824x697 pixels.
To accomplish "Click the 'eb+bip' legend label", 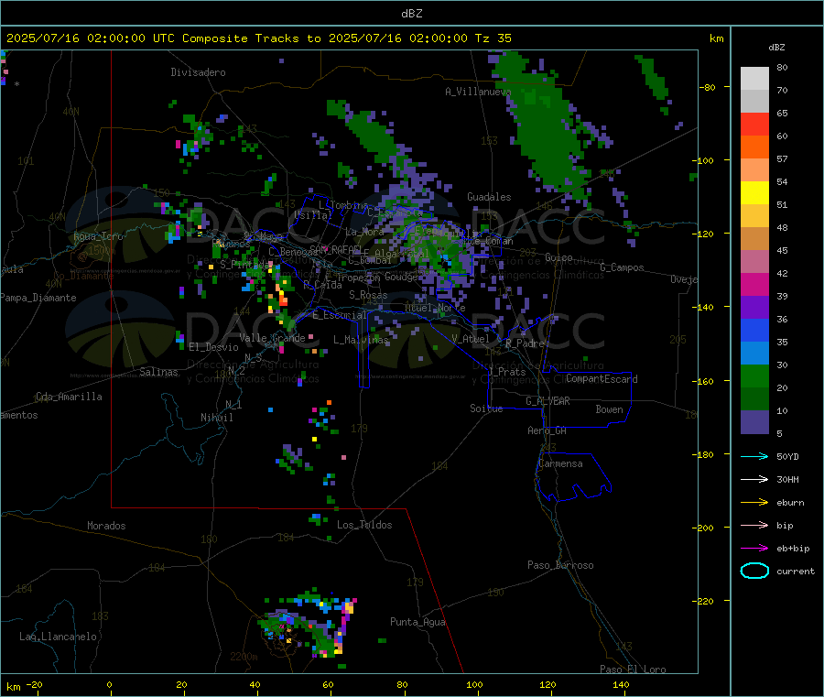I will click(793, 549).
